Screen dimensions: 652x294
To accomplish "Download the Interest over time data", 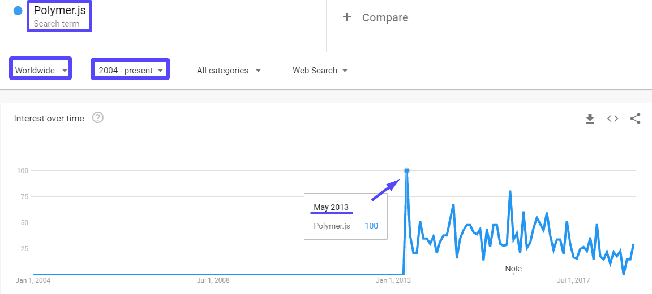I will pyautogui.click(x=590, y=119).
